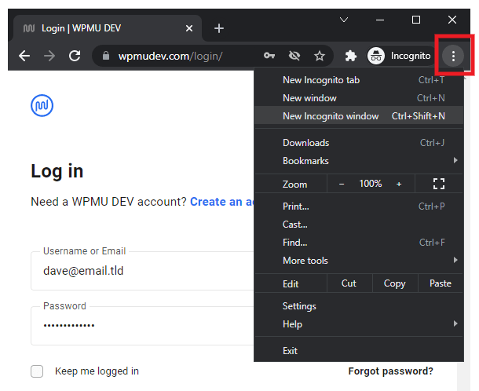
Task: Click the crossed-out eye icon in the address bar
Action: pyautogui.click(x=294, y=56)
